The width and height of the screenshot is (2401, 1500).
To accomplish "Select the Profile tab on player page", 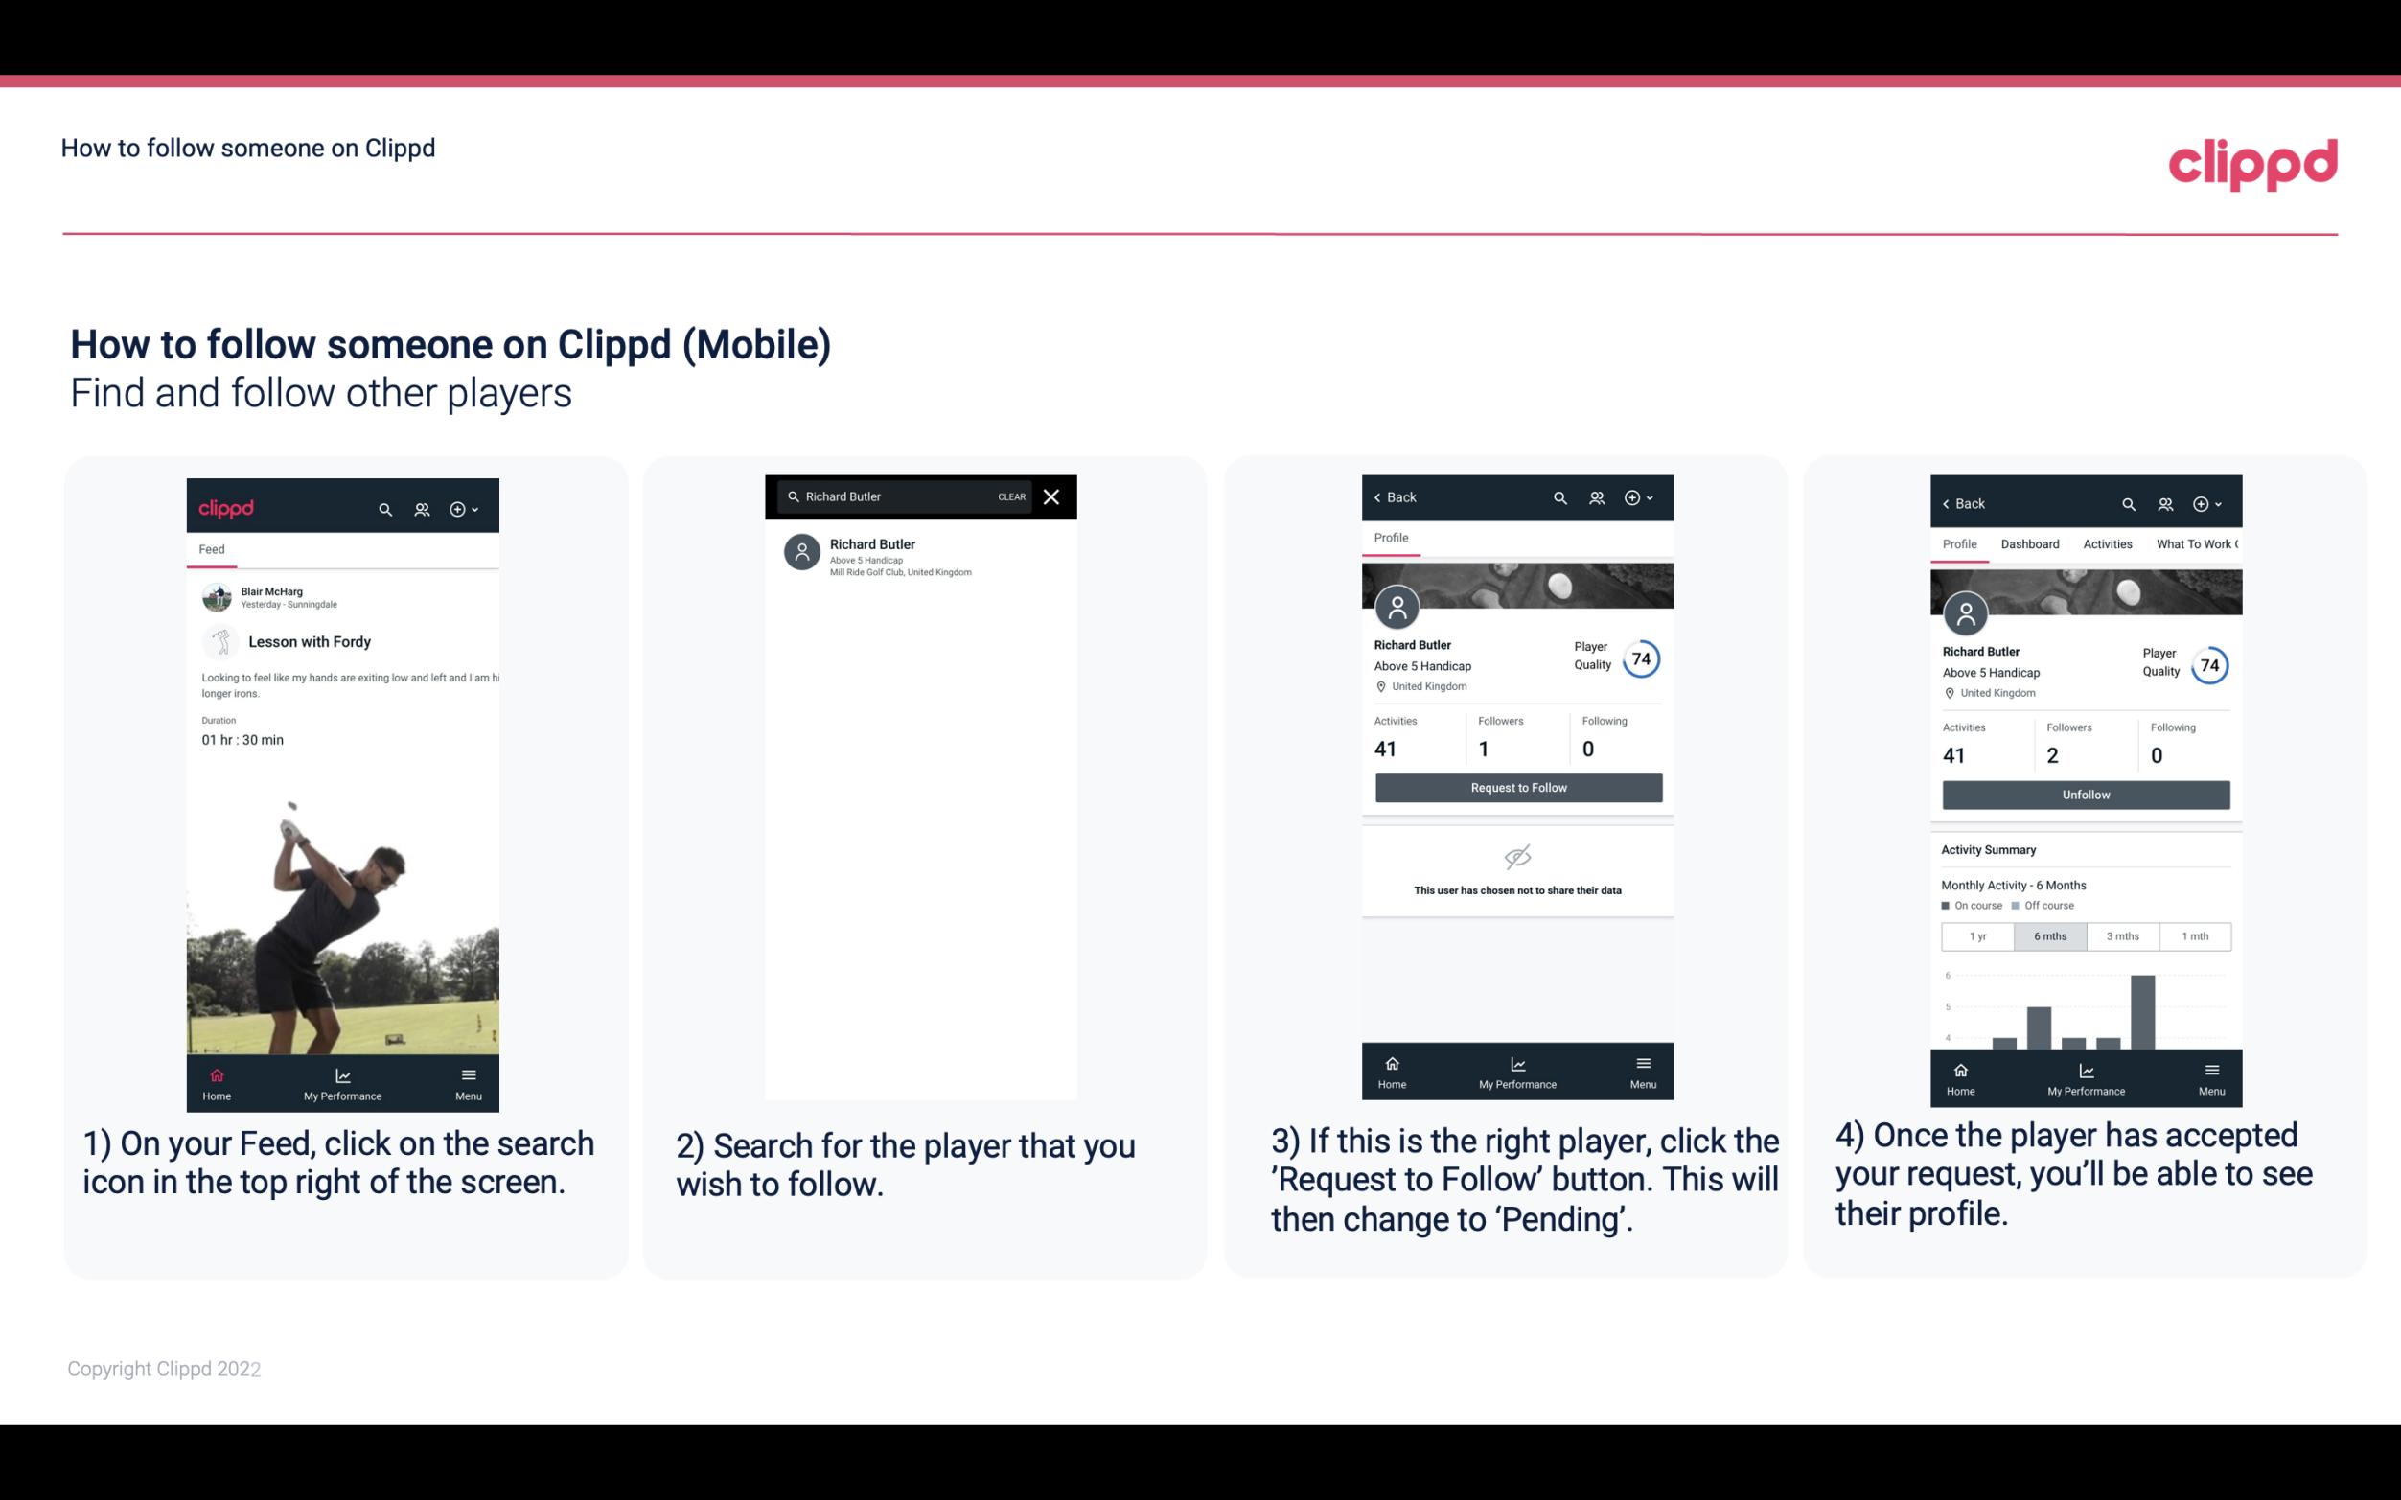I will pyautogui.click(x=1393, y=536).
